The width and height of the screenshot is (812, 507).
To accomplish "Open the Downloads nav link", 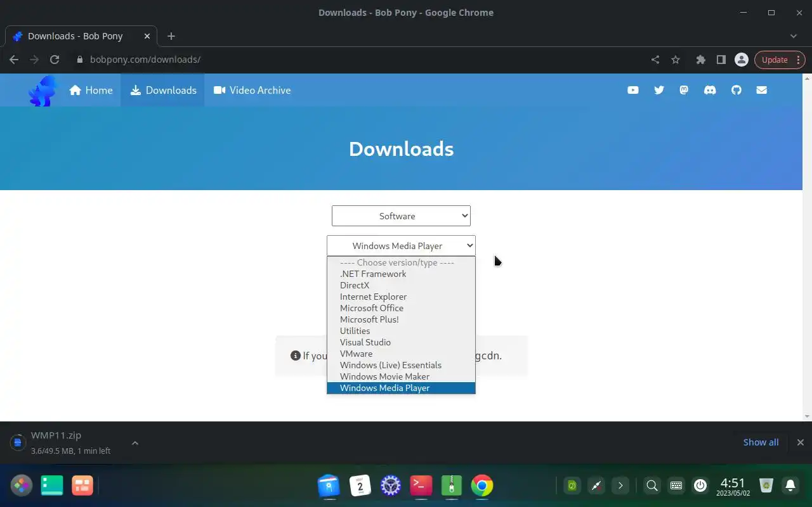I will [x=163, y=90].
